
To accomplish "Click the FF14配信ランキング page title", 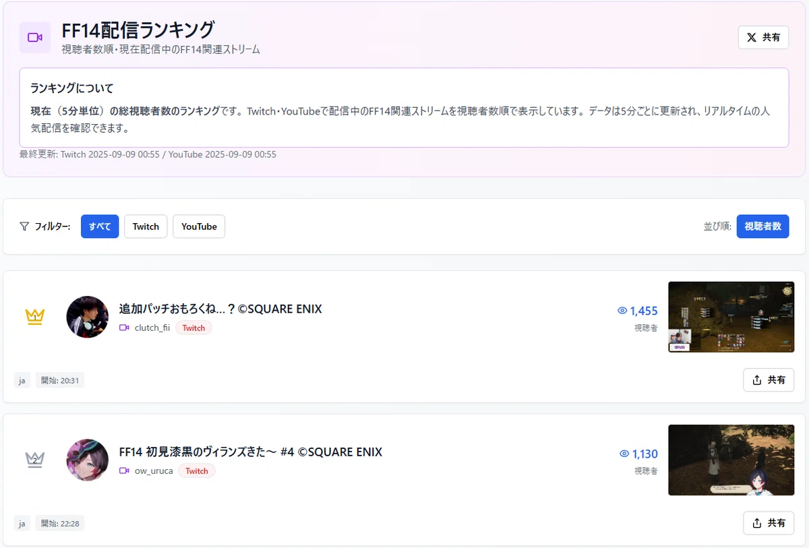I will tap(138, 30).
